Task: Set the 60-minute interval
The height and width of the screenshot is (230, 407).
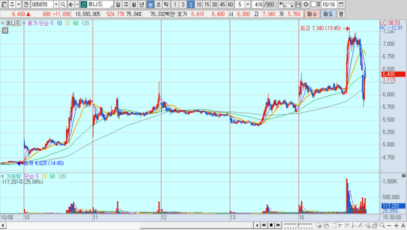Action: (230, 4)
